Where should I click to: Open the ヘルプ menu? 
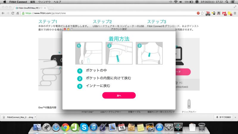pyautogui.click(x=57, y=2)
